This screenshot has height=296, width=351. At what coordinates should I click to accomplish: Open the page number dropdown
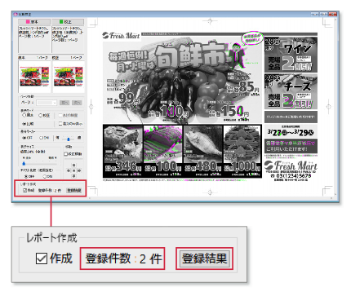tap(47, 103)
